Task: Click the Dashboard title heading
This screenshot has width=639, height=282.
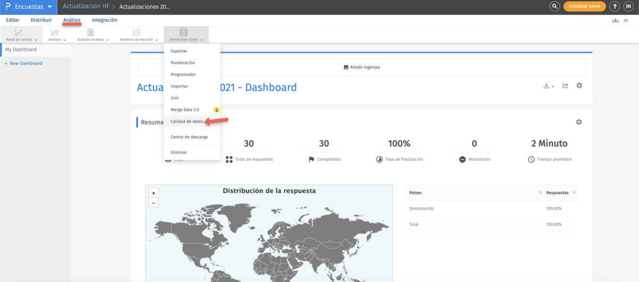Action: 217,88
